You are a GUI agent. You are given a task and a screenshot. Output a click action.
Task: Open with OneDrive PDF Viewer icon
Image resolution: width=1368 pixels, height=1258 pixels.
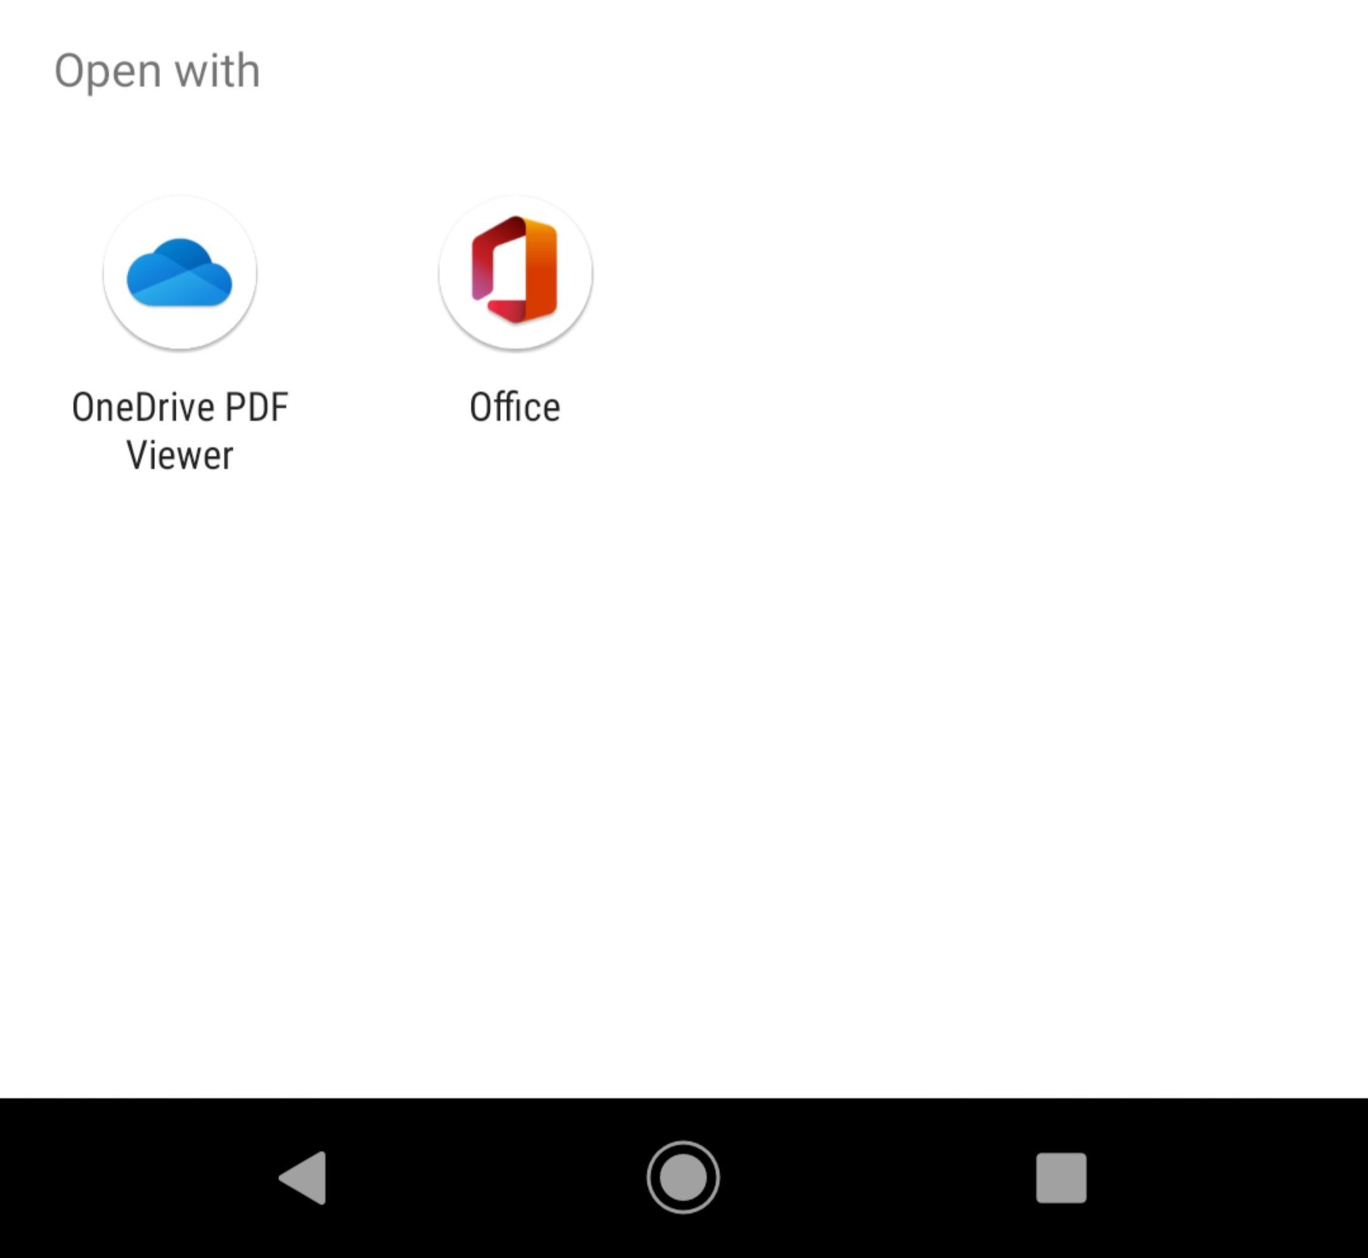pos(180,272)
